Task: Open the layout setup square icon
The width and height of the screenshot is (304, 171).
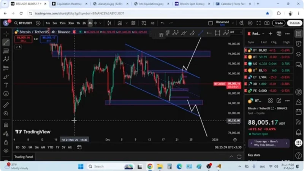Action: [211, 23]
